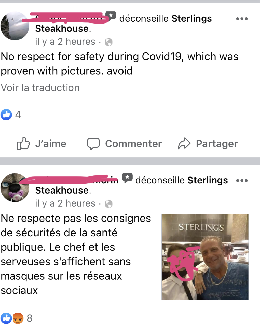Click the angry reaction icon on second review

(18, 318)
